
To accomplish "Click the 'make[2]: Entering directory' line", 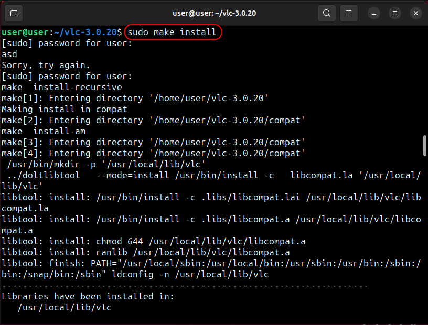I will pos(153,121).
